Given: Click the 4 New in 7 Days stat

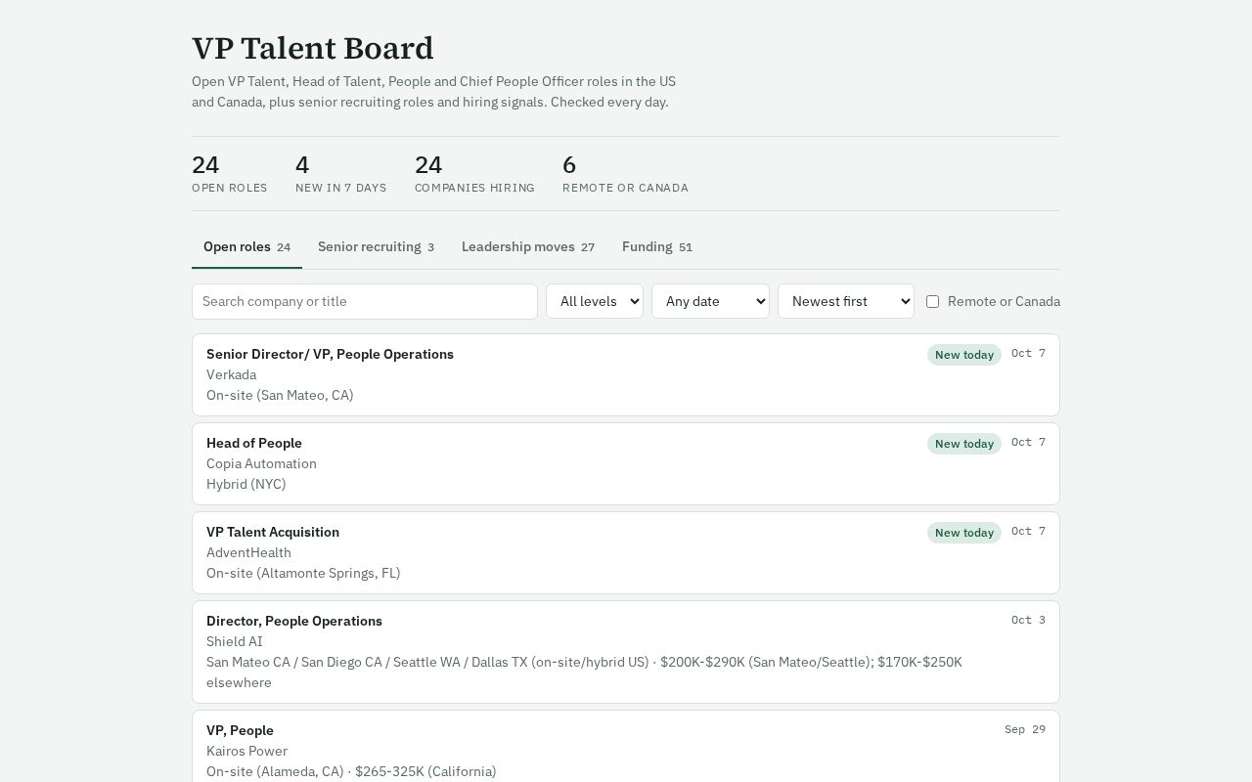Looking at the screenshot, I should pyautogui.click(x=341, y=173).
